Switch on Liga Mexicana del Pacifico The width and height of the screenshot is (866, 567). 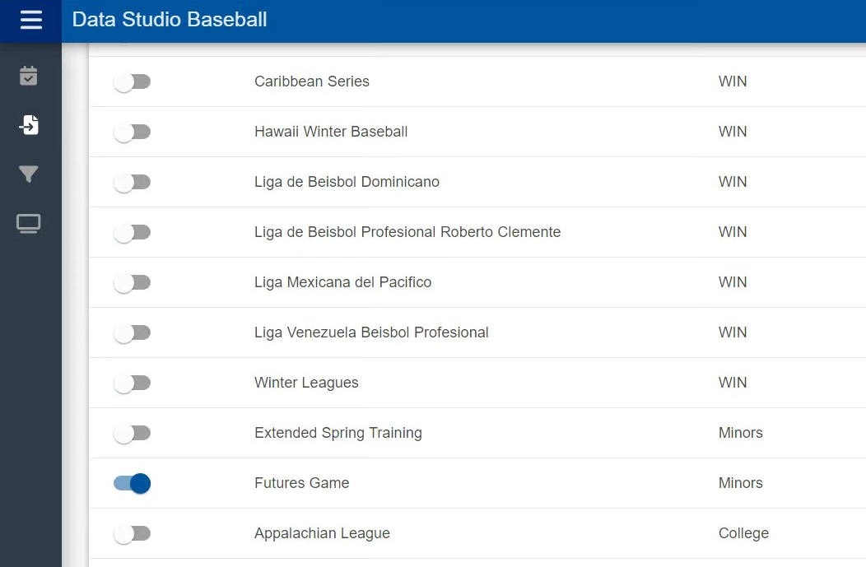pyautogui.click(x=132, y=282)
